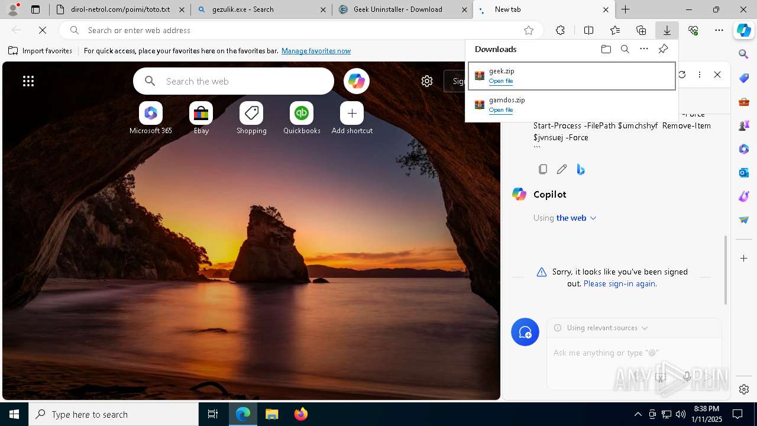
Task: Click Manage favorites now link
Action: tap(316, 51)
